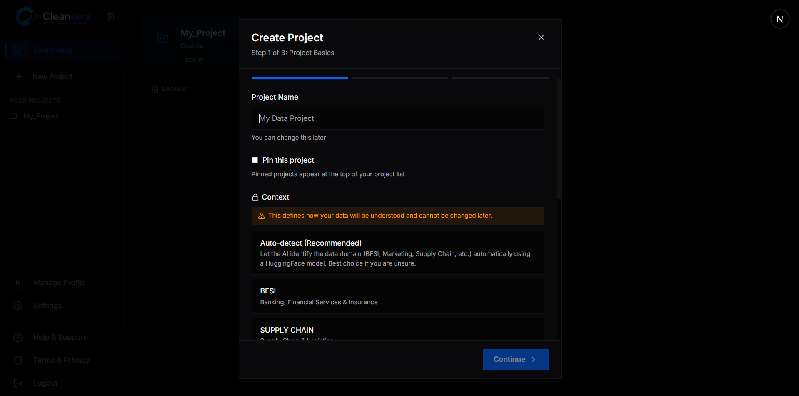799x396 pixels.
Task: Click the second step progress bar segment
Action: click(x=400, y=78)
